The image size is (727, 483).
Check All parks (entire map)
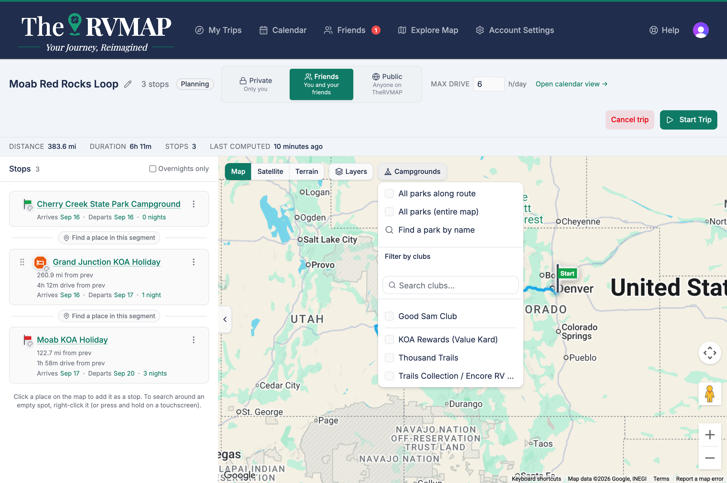[389, 212]
